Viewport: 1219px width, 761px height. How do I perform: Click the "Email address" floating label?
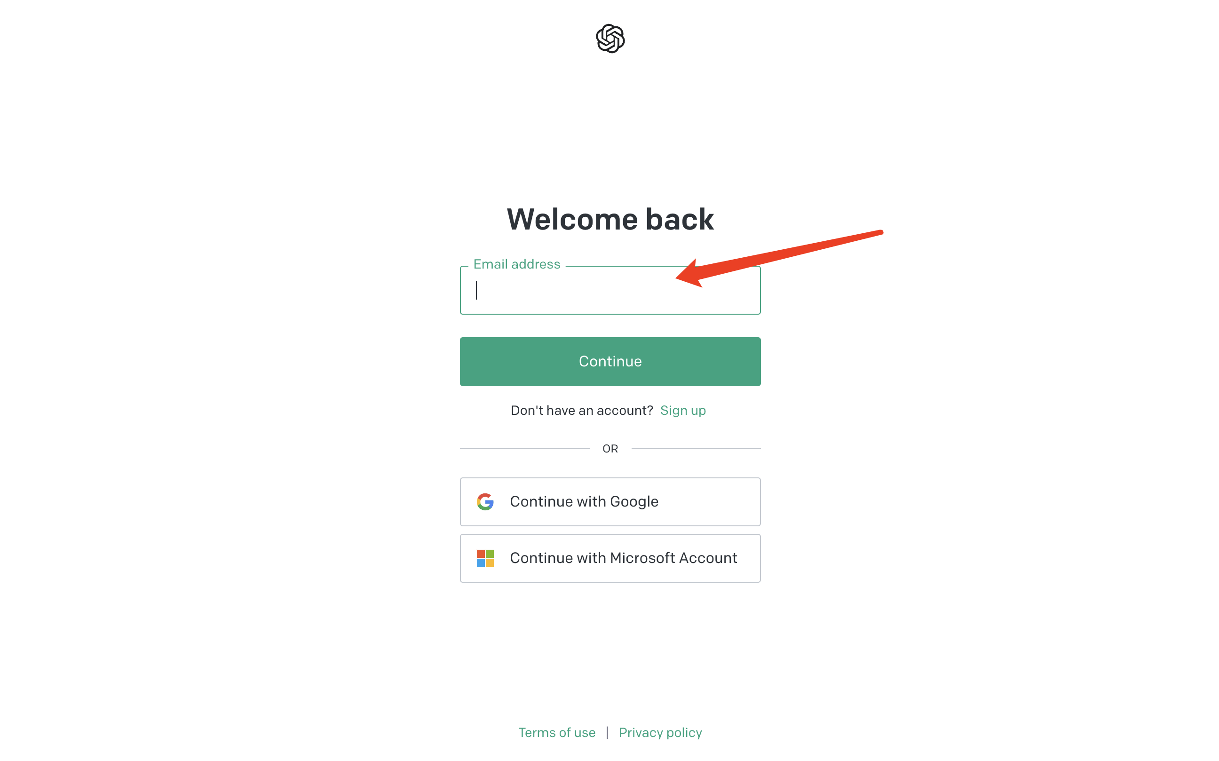[517, 264]
